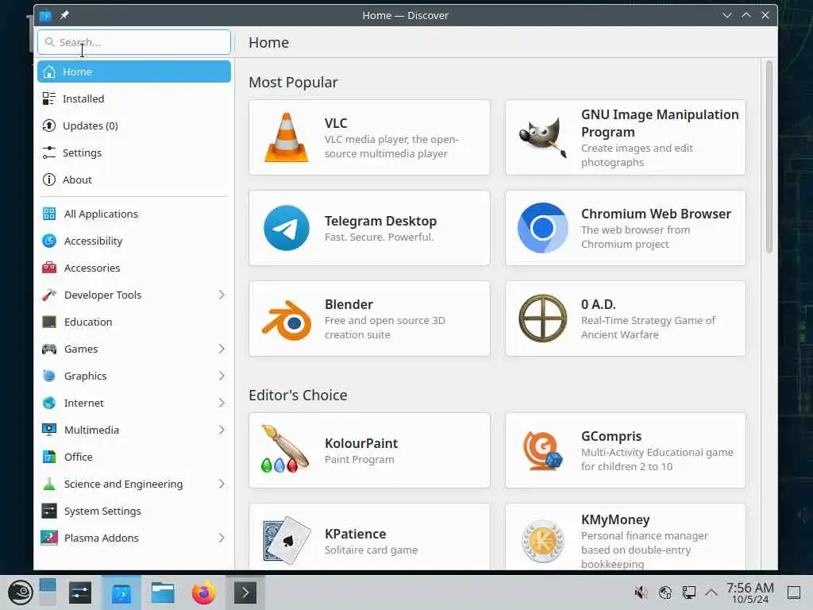
Task: Click the VLC traffic cone icon
Action: pos(287,137)
